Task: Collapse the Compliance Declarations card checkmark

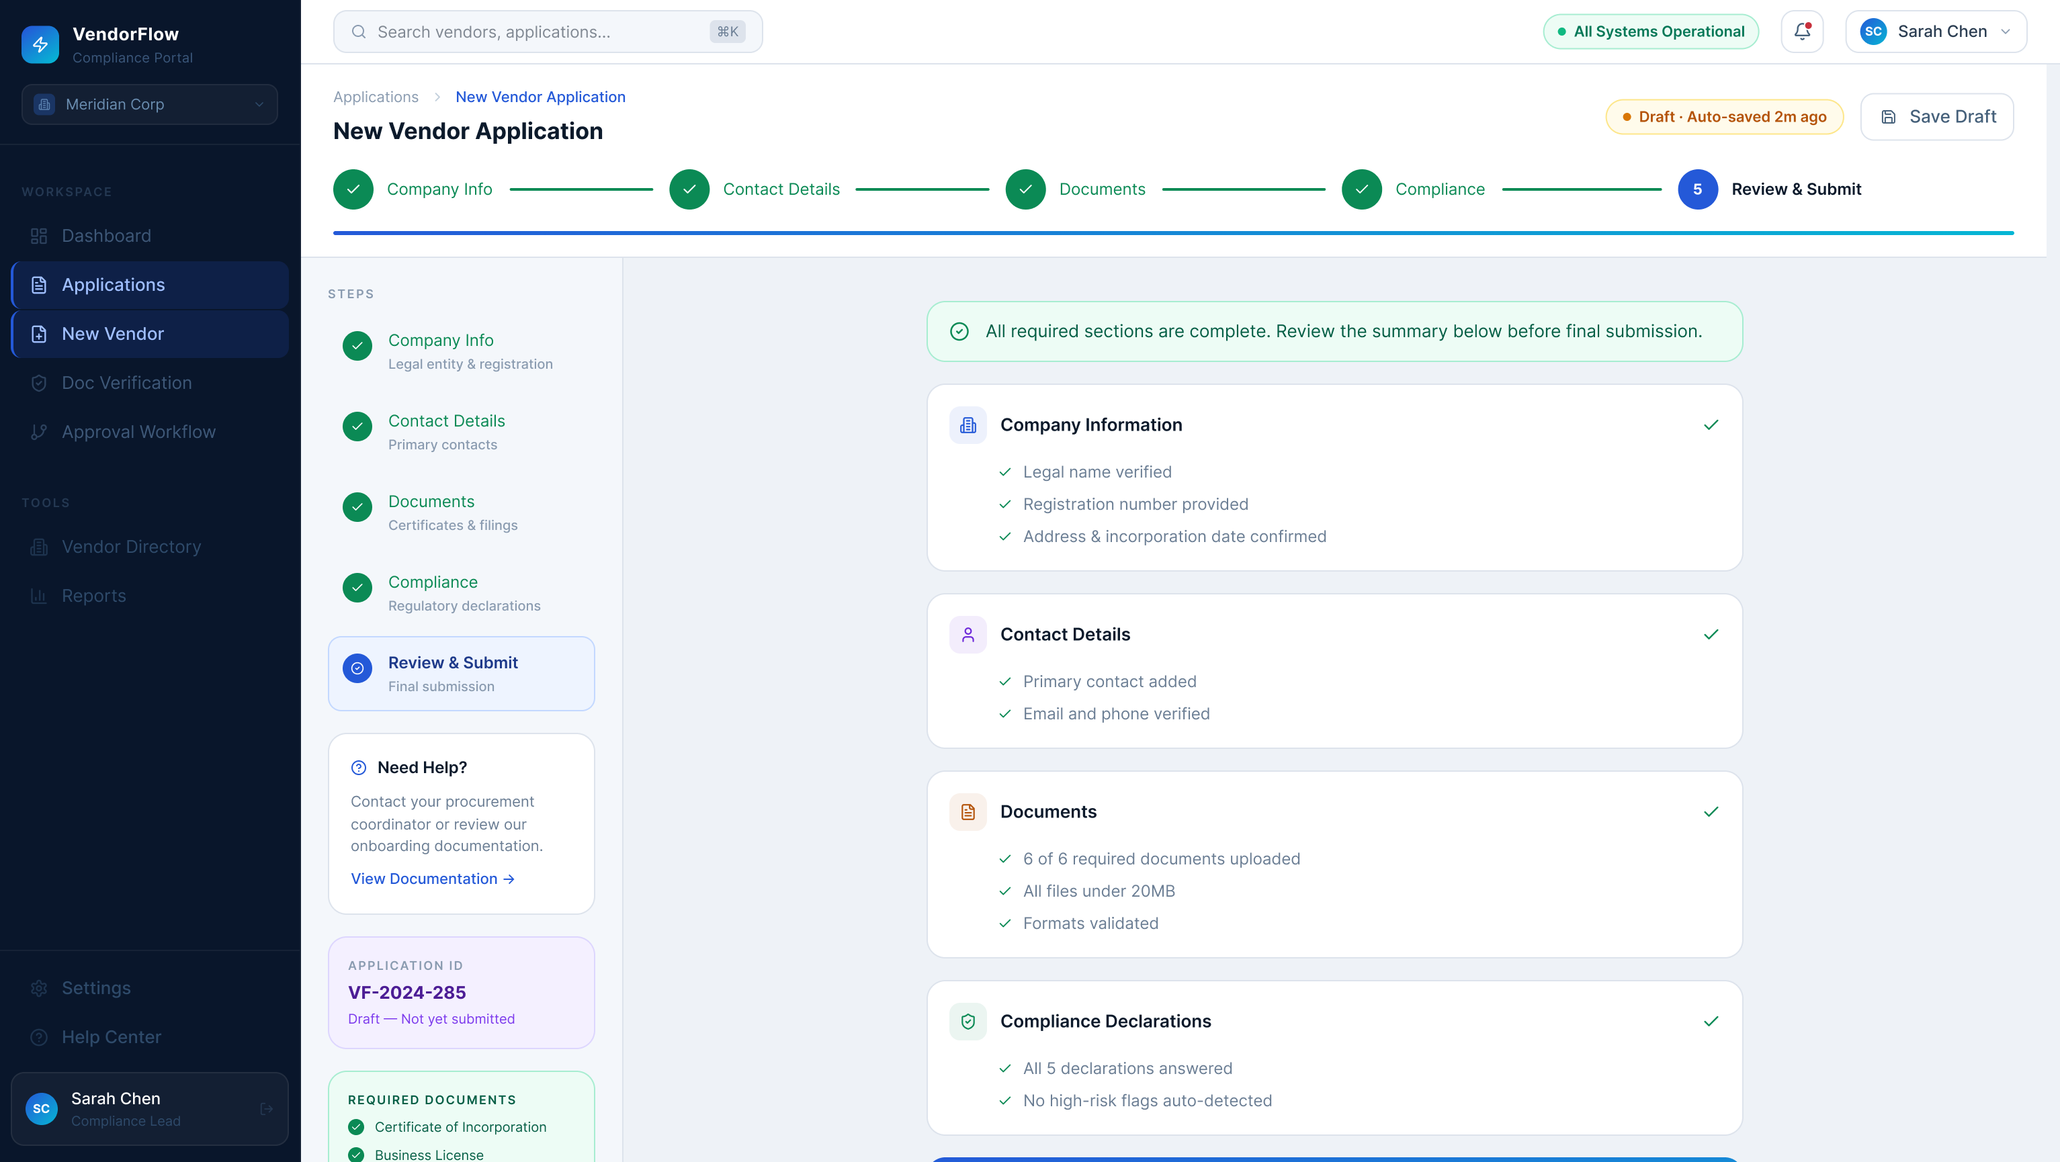Action: click(x=1711, y=1020)
